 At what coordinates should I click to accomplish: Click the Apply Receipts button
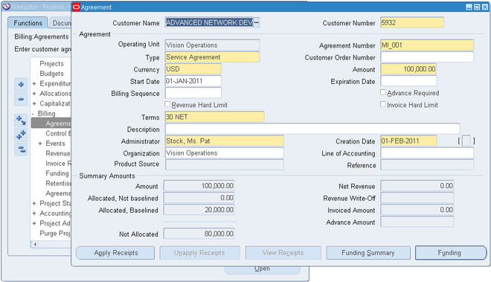tap(115, 253)
